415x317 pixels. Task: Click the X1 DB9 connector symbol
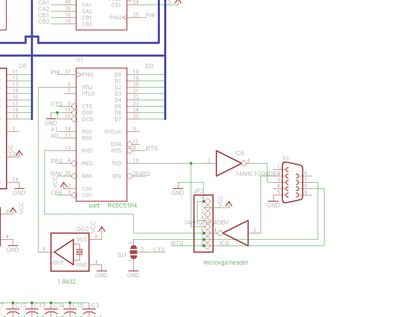[x=293, y=183]
